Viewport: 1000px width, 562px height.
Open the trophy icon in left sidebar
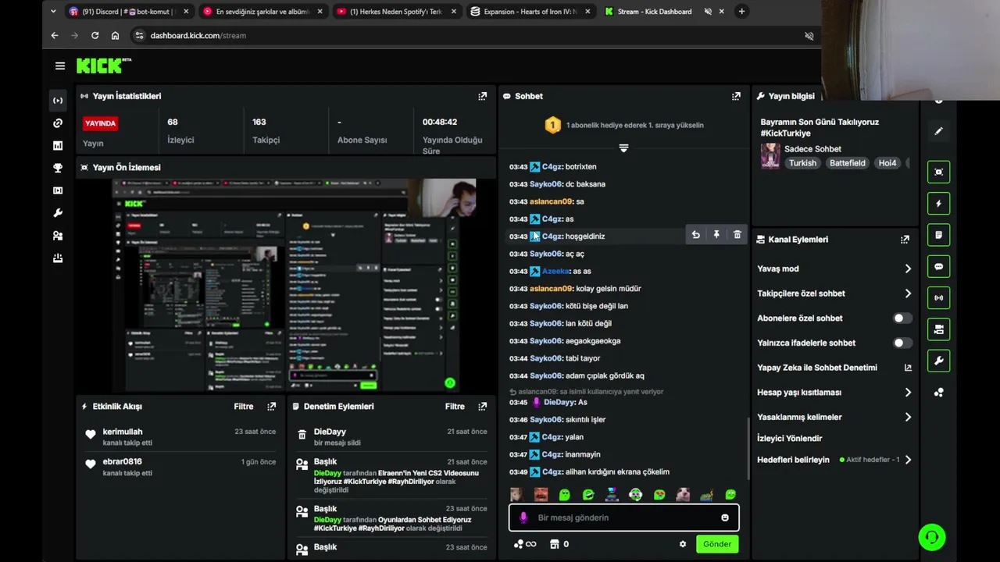coord(58,168)
